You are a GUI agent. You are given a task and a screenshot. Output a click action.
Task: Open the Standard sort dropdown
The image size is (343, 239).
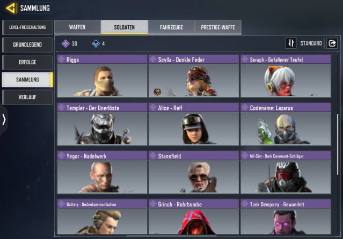311,43
